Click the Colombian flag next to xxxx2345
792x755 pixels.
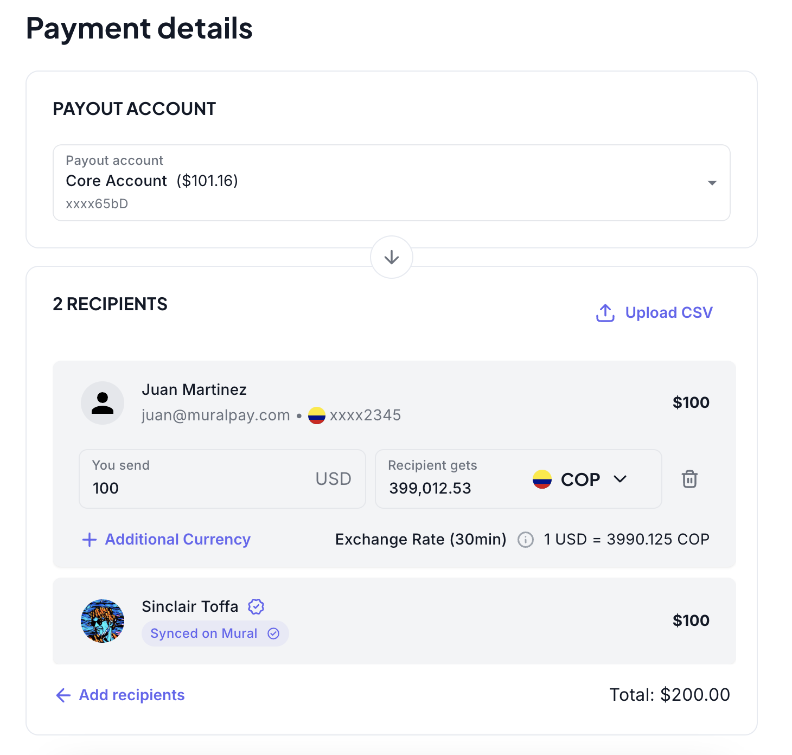click(317, 415)
